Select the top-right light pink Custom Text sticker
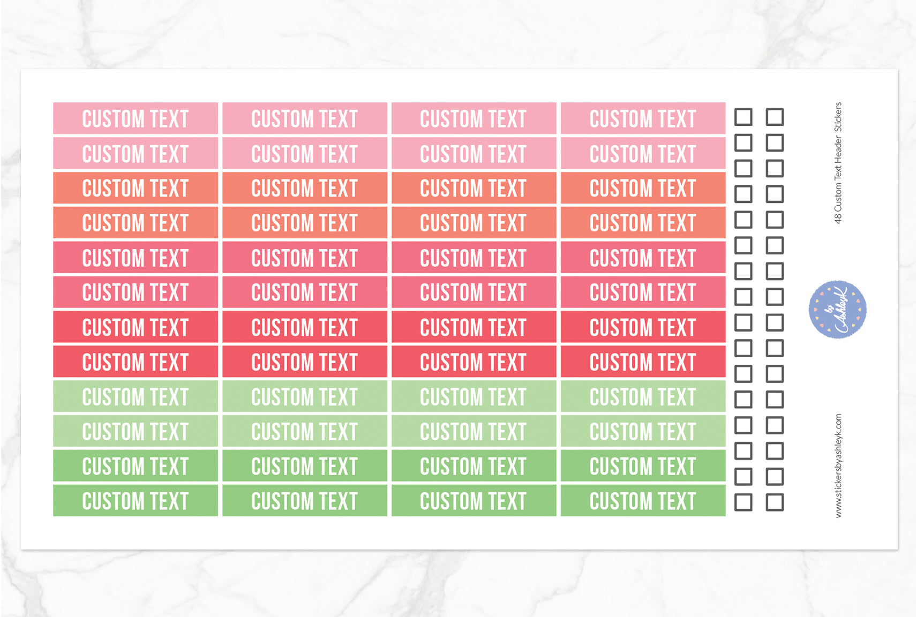916x617 pixels. tap(643, 118)
